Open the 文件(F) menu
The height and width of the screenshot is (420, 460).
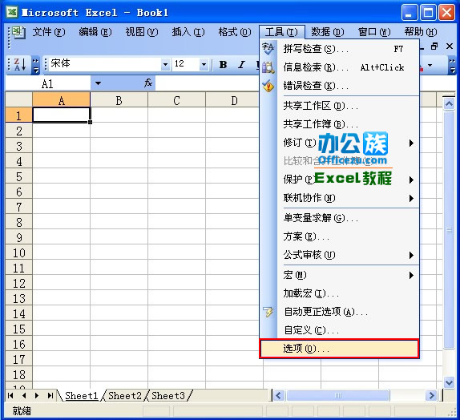pyautogui.click(x=49, y=32)
